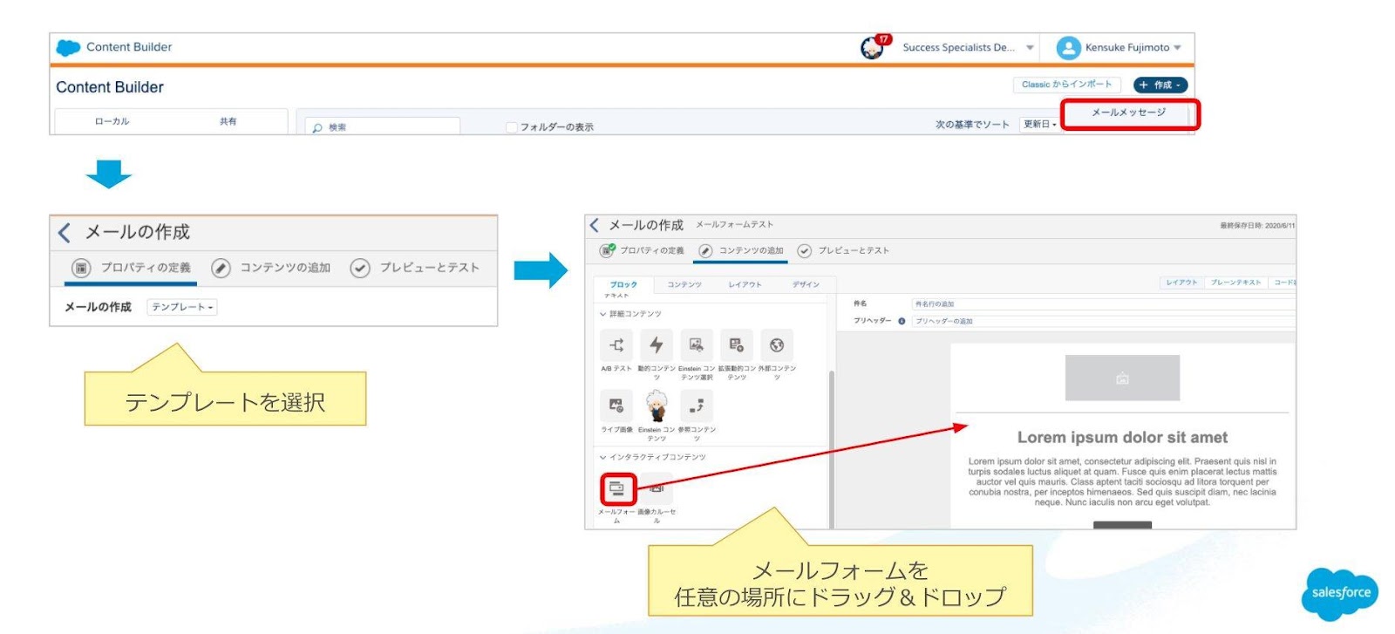Open the Einstein notifications icon with badge 17

coord(874,47)
